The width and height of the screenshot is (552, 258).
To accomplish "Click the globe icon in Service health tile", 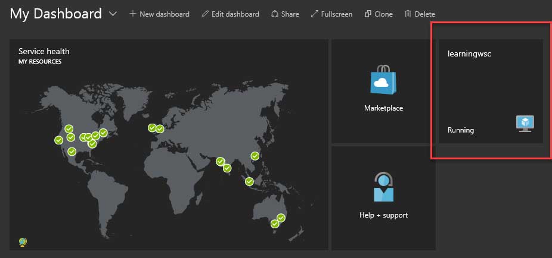I will point(23,241).
